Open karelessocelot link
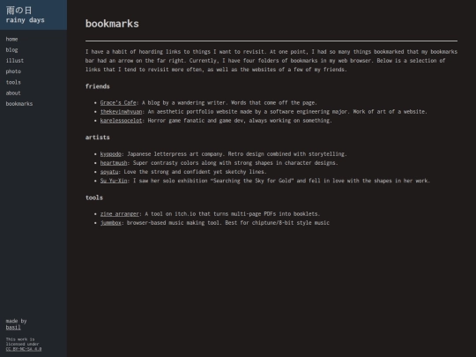 click(121, 121)
